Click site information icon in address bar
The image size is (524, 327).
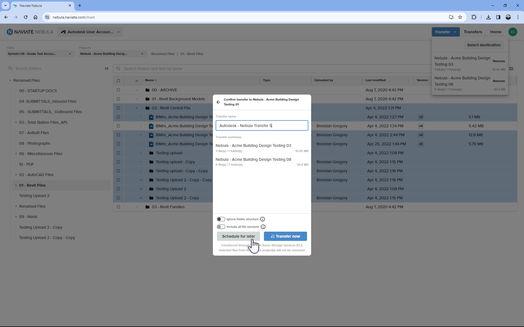click(47, 17)
